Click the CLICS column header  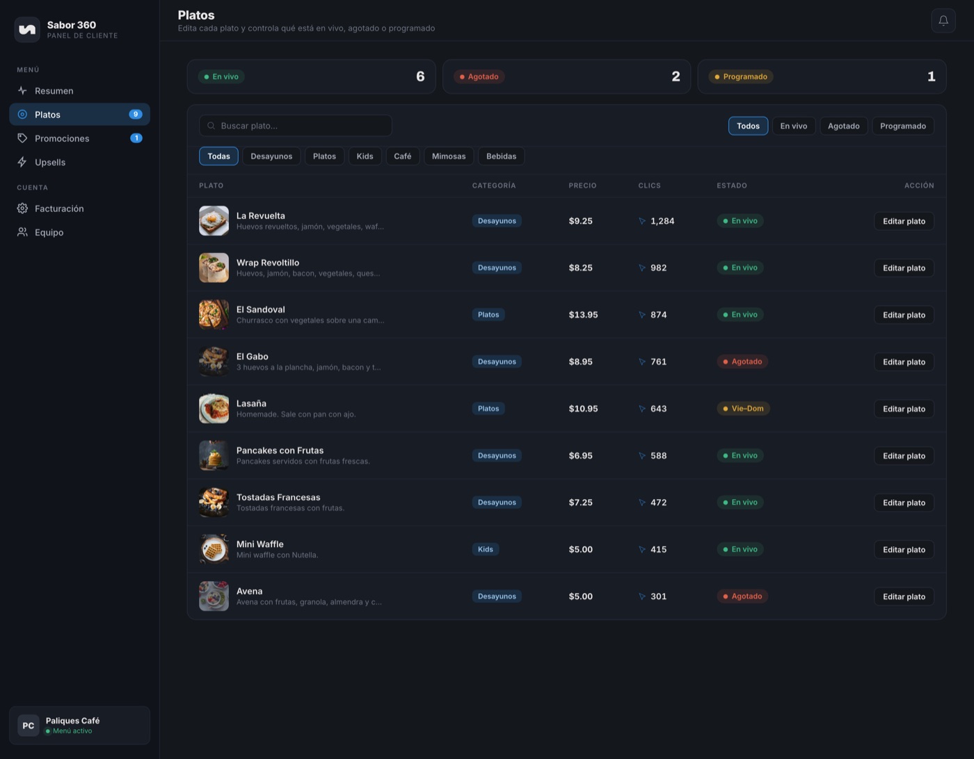coord(649,186)
